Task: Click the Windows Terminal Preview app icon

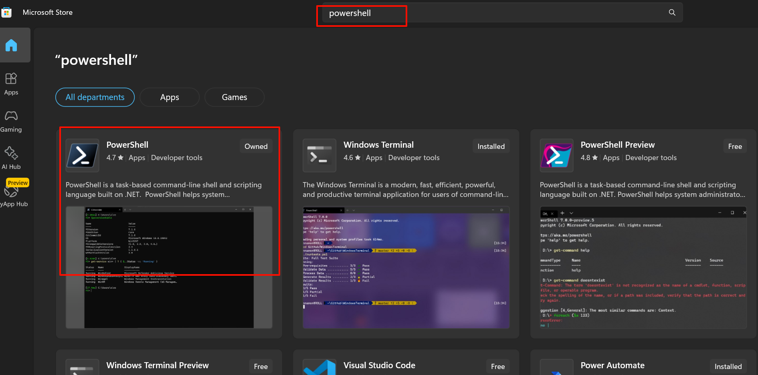Action: point(82,367)
